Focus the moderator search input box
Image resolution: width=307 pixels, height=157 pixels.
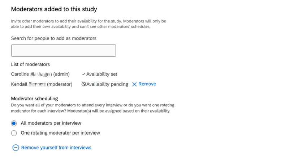(x=64, y=51)
